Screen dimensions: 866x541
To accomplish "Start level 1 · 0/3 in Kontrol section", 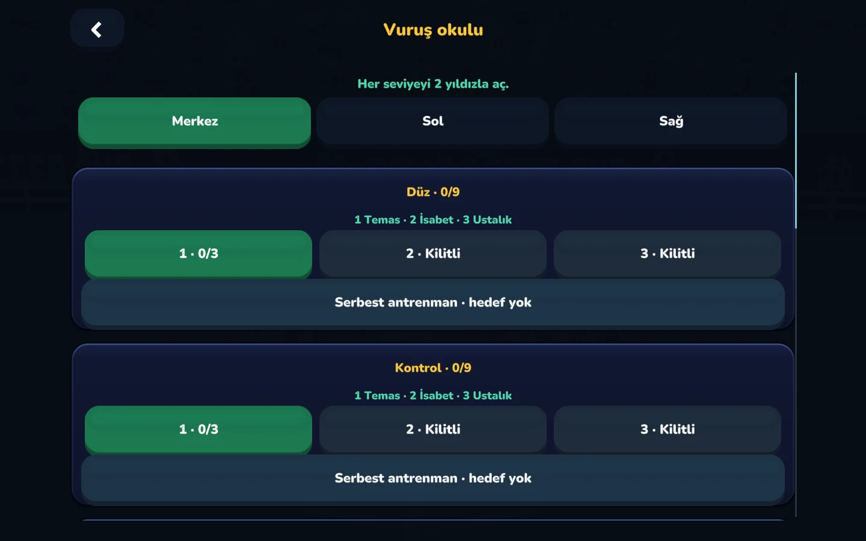I will pos(198,430).
